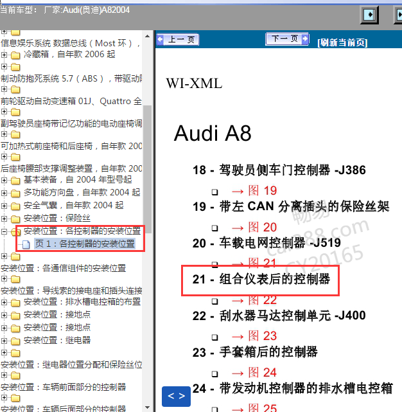Viewport: 402px width, 412px height.
Task: Expand the 安全气囊，自年款 2004 起 node
Action: click(4, 206)
